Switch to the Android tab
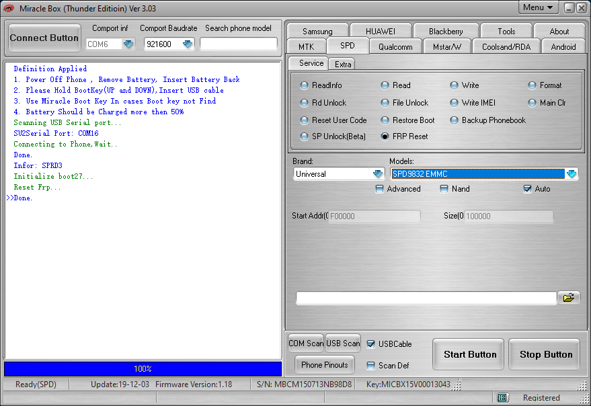 click(x=563, y=47)
